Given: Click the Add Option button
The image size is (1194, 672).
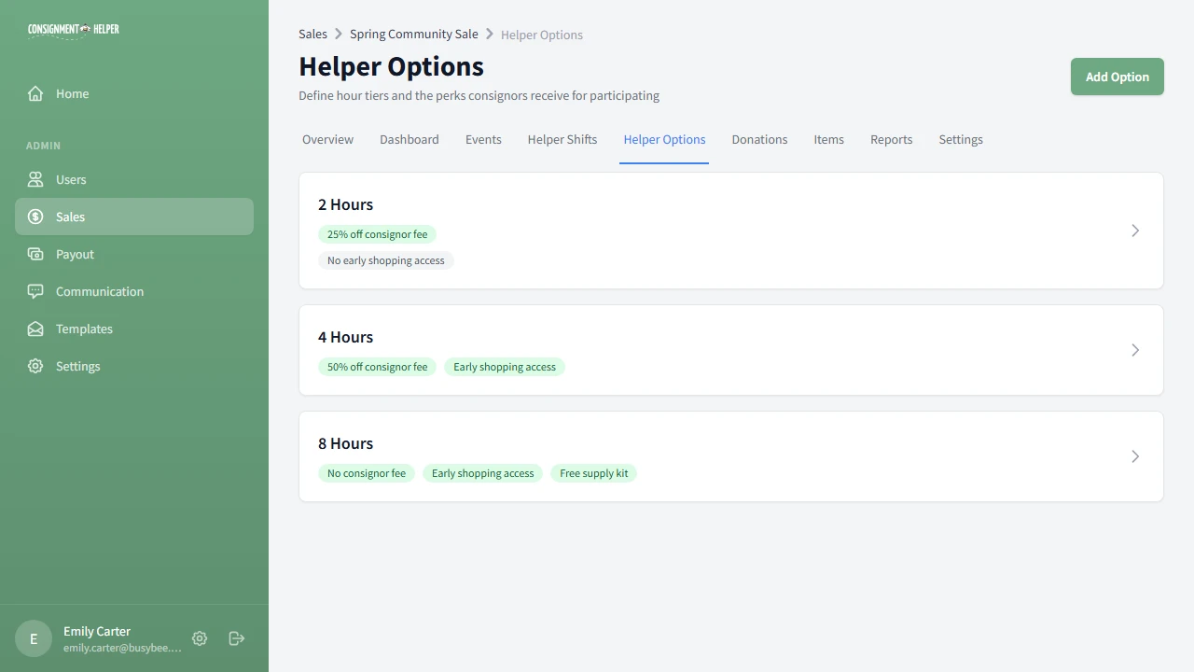Looking at the screenshot, I should tap(1117, 77).
